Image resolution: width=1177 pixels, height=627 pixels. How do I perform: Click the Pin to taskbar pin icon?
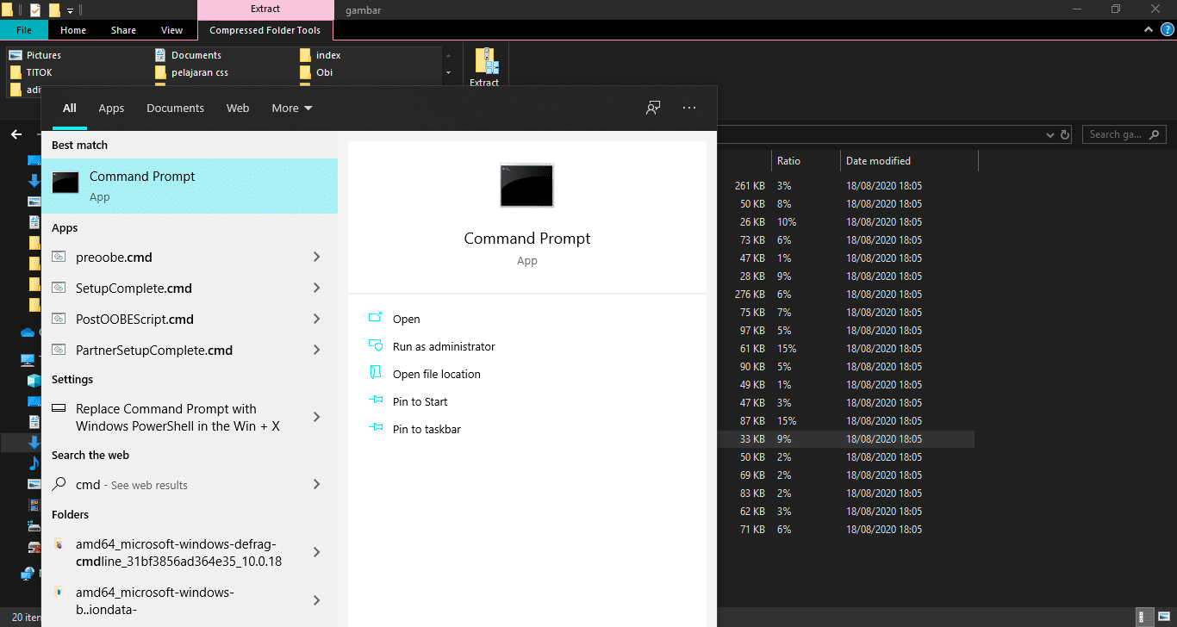tap(376, 428)
